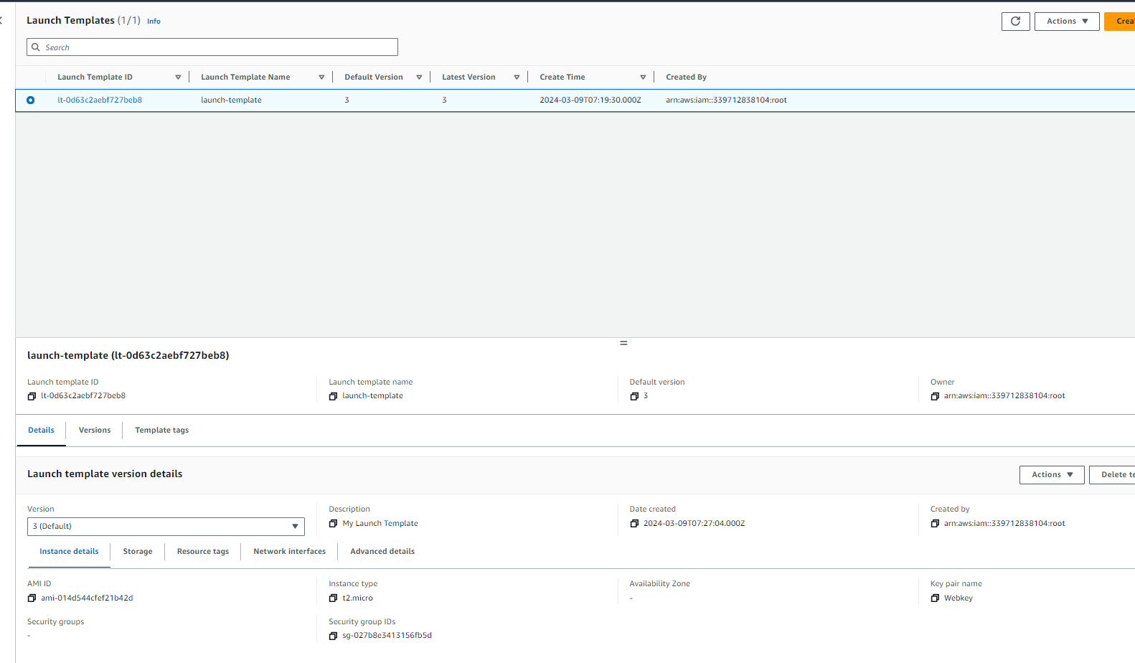The width and height of the screenshot is (1135, 663).
Task: Open the lt-0d63c2aebf727beb8 template link
Action: (x=100, y=100)
